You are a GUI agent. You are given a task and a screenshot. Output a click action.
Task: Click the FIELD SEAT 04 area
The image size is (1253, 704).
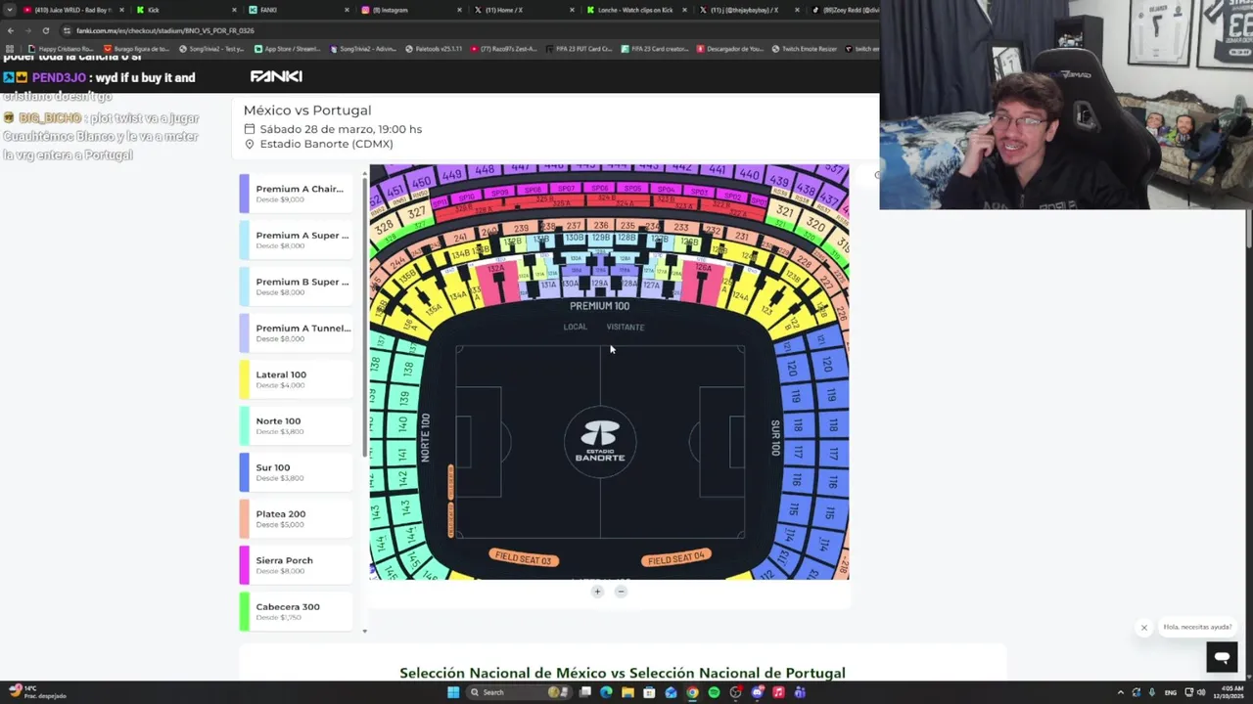coord(675,558)
